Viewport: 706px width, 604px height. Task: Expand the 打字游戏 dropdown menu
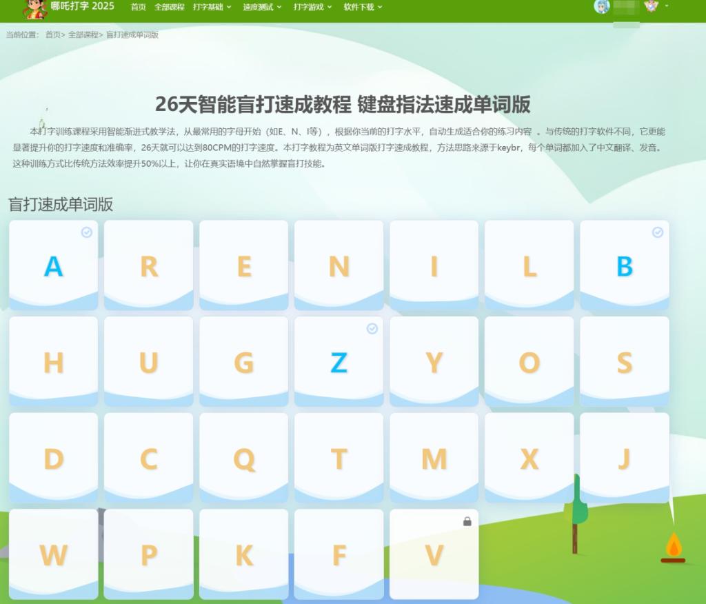312,7
